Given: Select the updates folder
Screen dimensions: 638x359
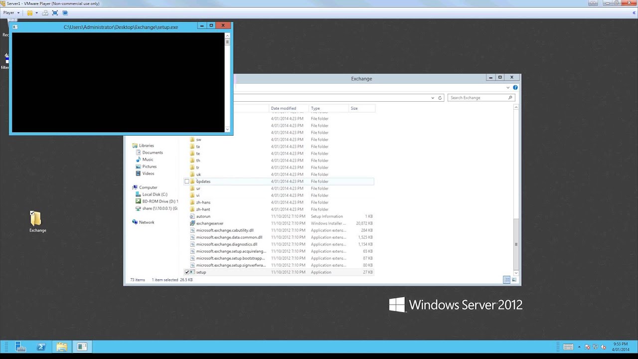Looking at the screenshot, I should pos(203,181).
